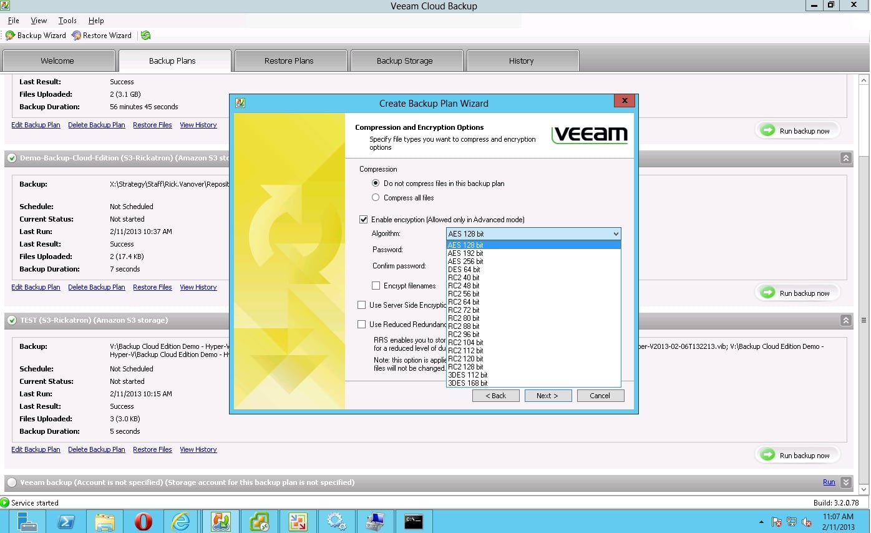This screenshot has height=533, width=871.
Task: Open Opera browser from the taskbar
Action: tap(143, 521)
